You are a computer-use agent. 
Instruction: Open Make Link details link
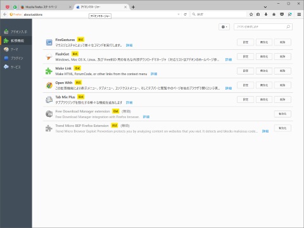click(154, 74)
